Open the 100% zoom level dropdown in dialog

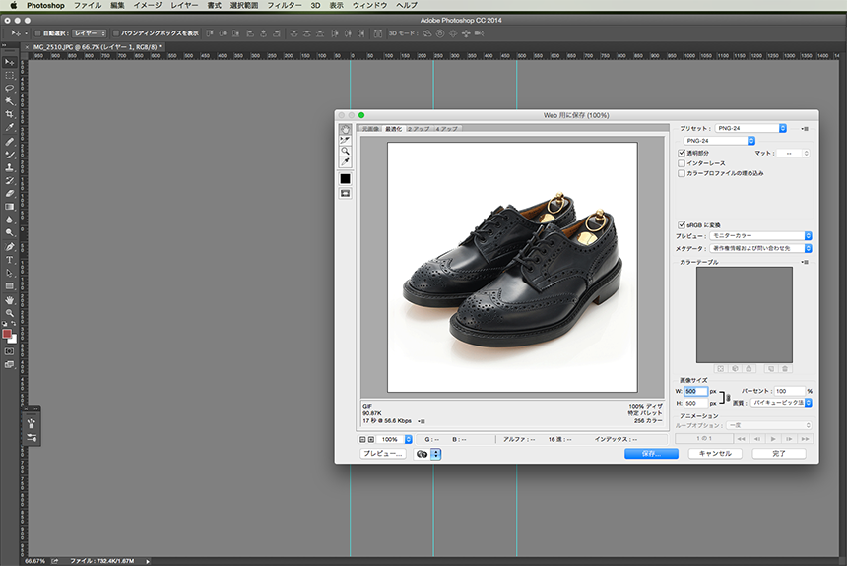[394, 440]
